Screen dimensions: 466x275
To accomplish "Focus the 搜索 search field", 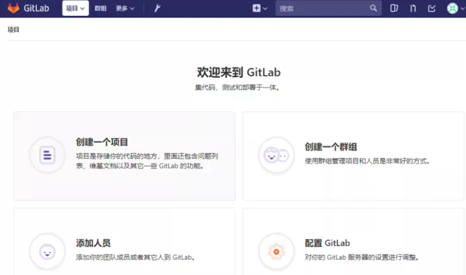I will (328, 8).
